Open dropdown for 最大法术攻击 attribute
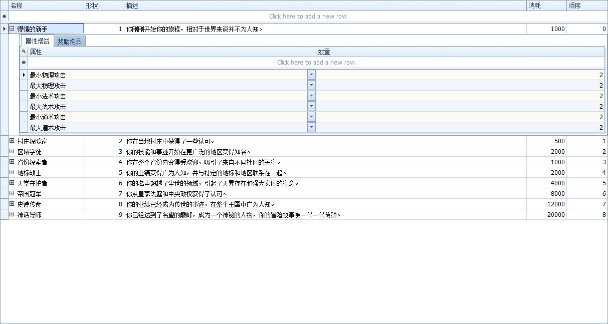 [311, 106]
